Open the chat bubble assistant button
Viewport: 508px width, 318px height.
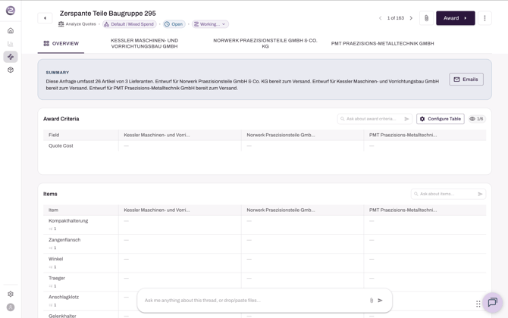pos(492,302)
